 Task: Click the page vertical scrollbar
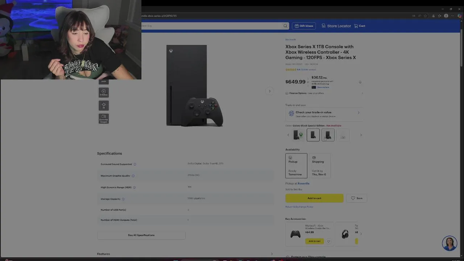(462, 138)
